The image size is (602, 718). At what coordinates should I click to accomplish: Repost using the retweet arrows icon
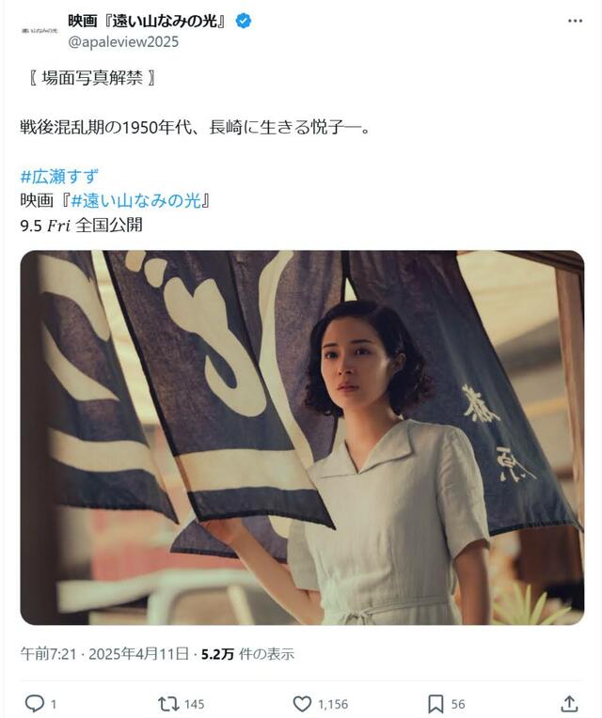click(x=167, y=704)
